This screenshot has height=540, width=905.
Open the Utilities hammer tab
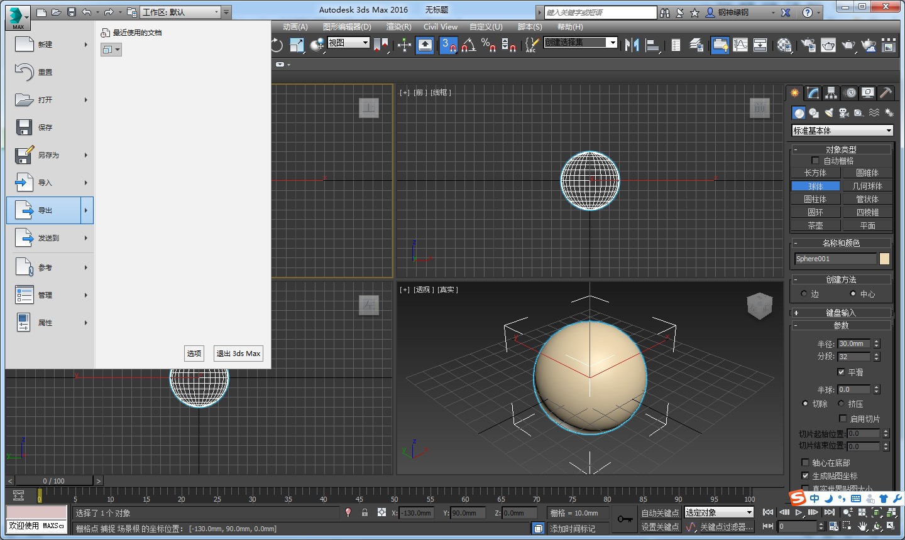(x=886, y=93)
